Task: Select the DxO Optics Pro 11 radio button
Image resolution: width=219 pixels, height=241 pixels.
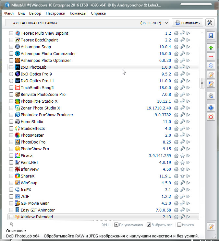Action: (x=11, y=81)
